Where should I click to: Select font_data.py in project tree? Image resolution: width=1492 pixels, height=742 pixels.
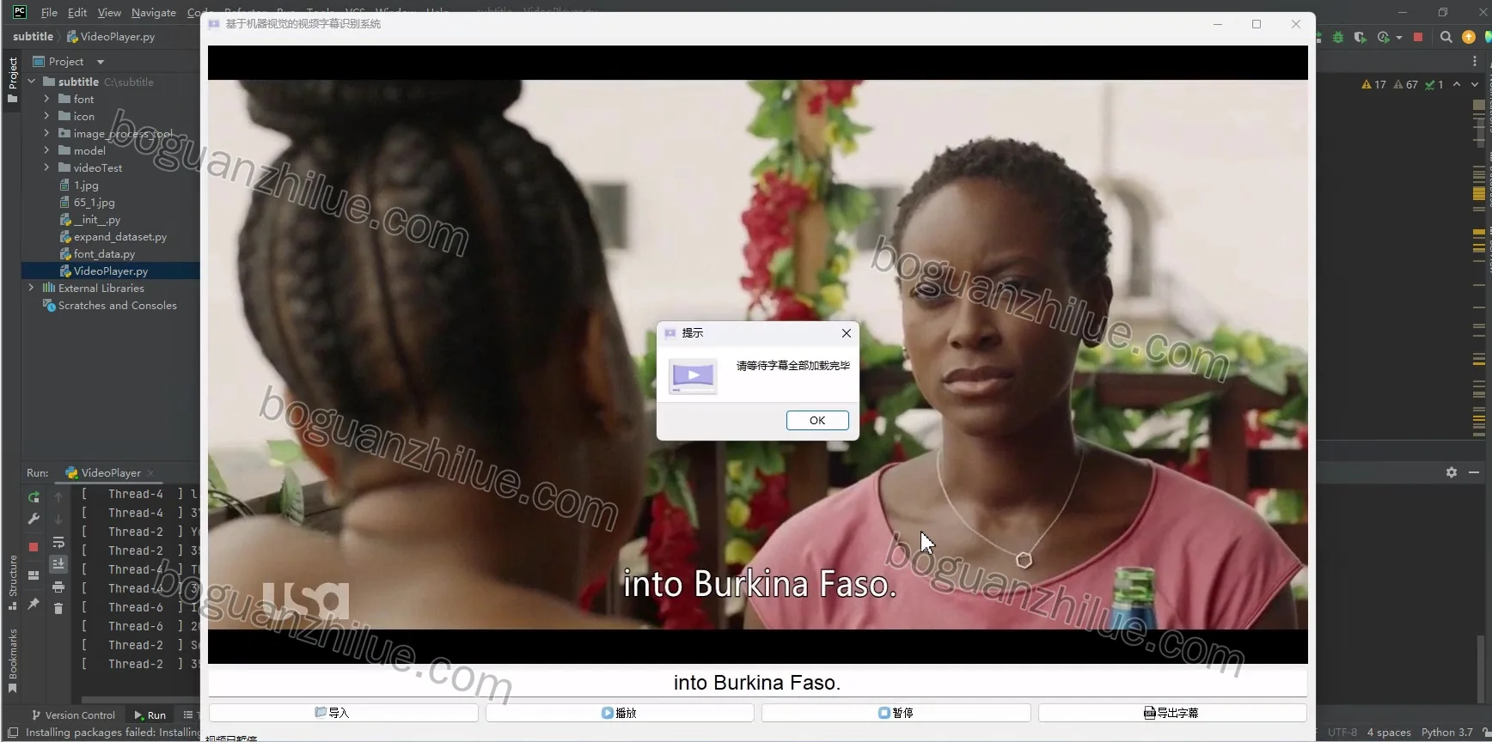tap(104, 254)
